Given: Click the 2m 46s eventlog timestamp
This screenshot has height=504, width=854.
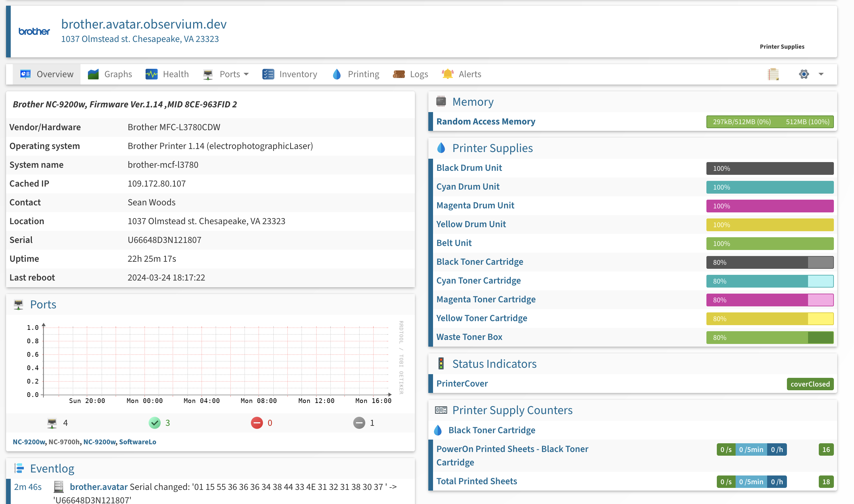Looking at the screenshot, I should pos(28,487).
